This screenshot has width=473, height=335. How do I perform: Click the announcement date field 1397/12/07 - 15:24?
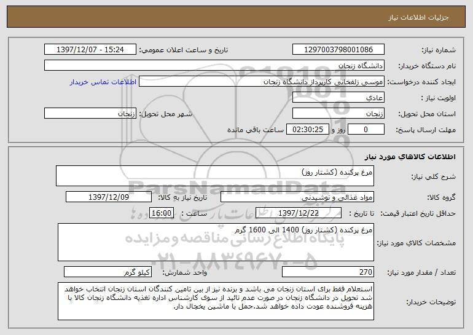tap(90, 50)
